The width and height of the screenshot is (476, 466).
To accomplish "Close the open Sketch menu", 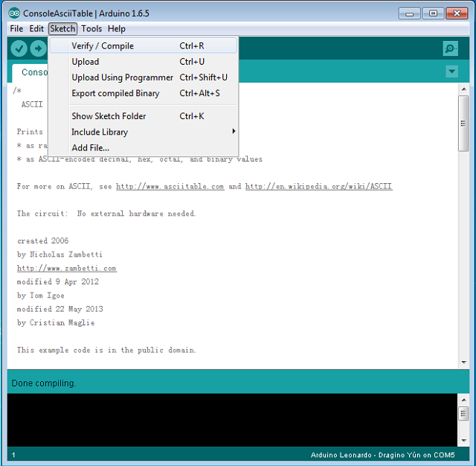I will coord(62,28).
